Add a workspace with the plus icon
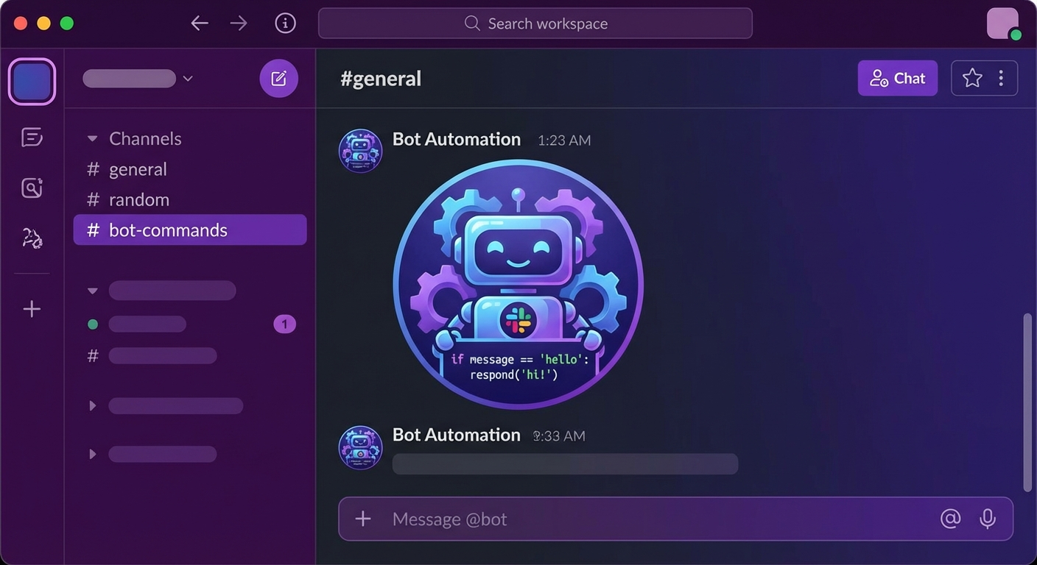Viewport: 1037px width, 565px height. coord(32,308)
